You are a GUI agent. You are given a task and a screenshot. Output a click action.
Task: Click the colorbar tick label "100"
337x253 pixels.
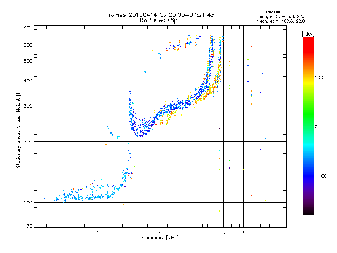point(319,78)
